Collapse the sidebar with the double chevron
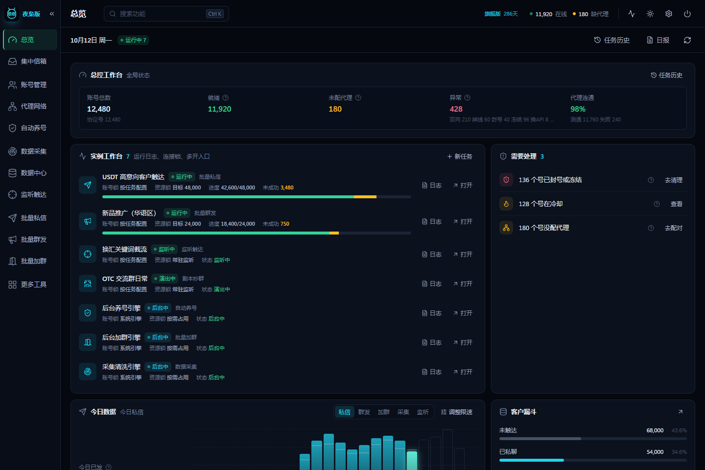The image size is (705, 470). 52,14
